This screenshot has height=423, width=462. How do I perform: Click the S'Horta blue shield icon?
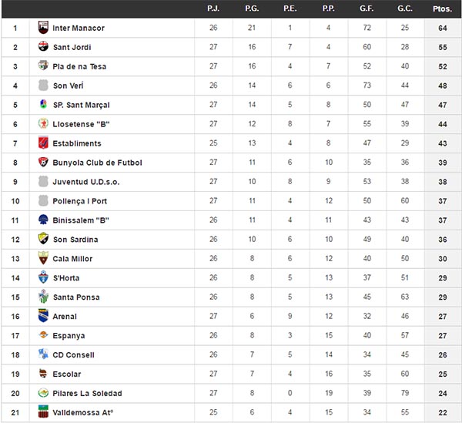click(x=43, y=277)
